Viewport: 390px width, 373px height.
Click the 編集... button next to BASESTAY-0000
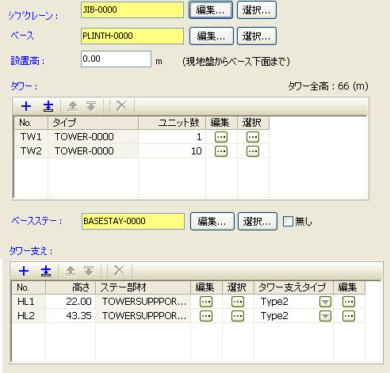pyautogui.click(x=212, y=222)
